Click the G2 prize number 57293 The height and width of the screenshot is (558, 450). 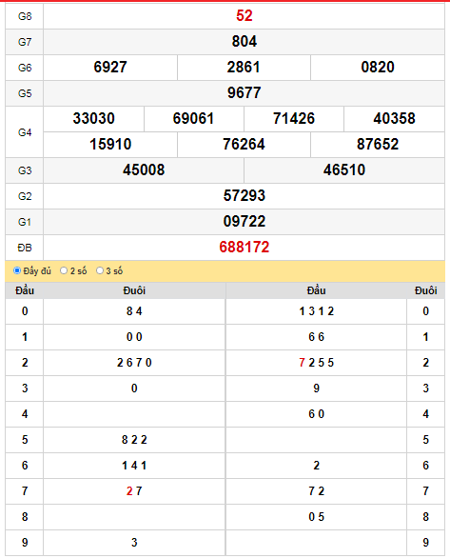coord(245,196)
